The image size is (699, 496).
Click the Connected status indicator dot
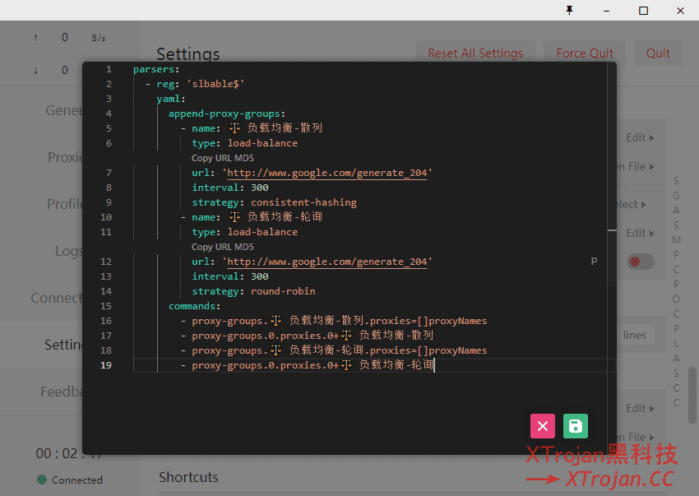coord(42,480)
